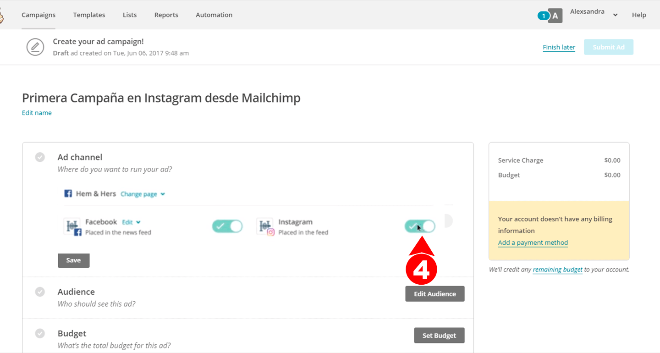Click the Edit name link
This screenshot has height=353, width=660.
click(x=37, y=113)
